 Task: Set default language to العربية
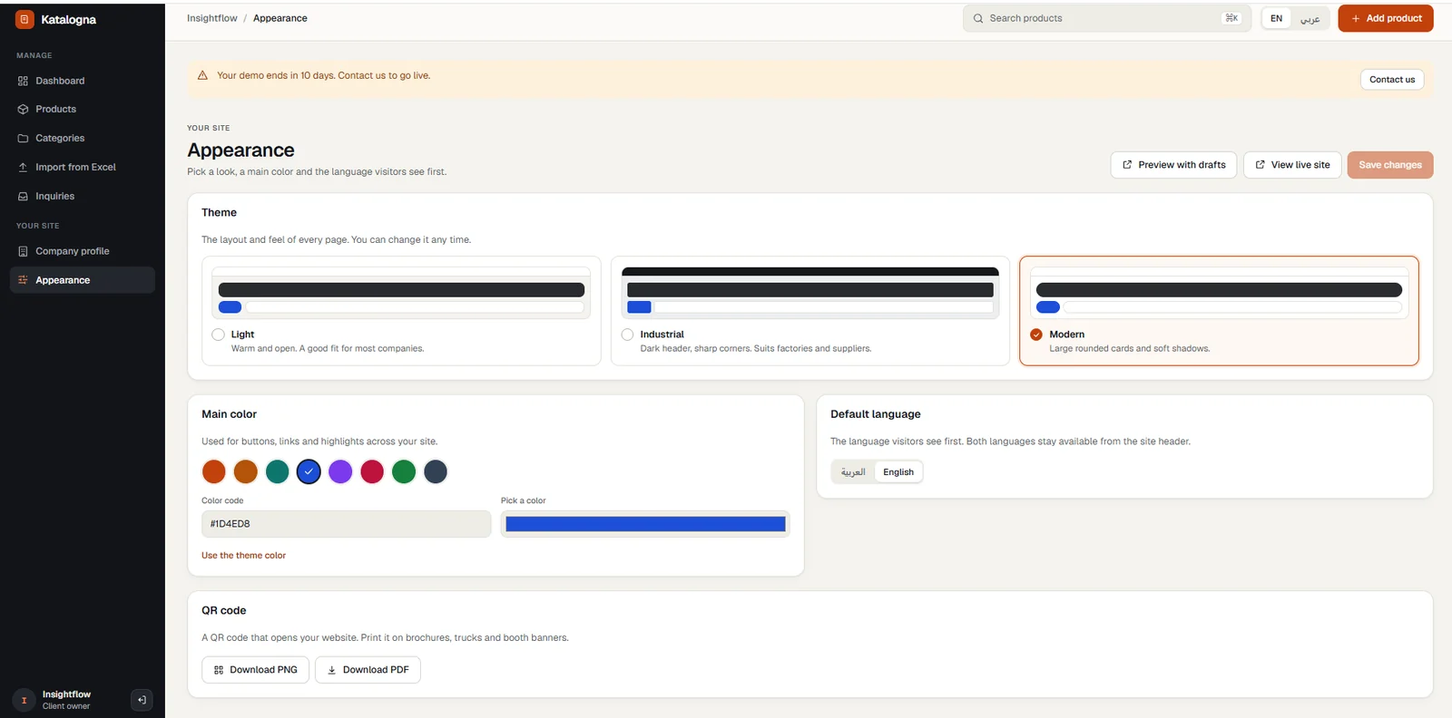click(853, 472)
